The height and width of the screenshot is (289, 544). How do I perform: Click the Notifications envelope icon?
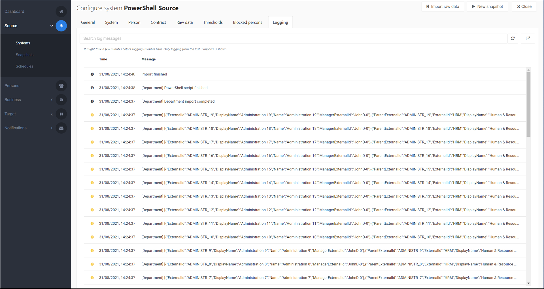pyautogui.click(x=61, y=128)
